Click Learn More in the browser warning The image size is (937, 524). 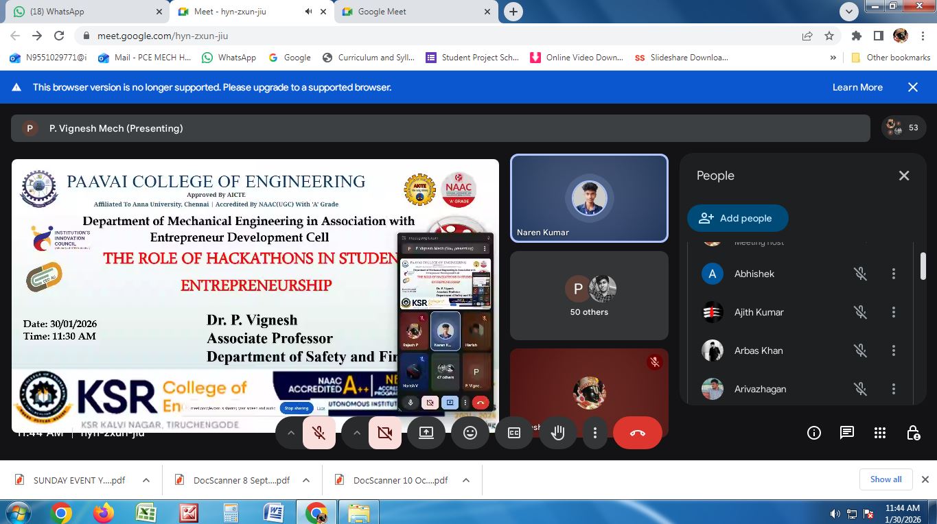857,87
